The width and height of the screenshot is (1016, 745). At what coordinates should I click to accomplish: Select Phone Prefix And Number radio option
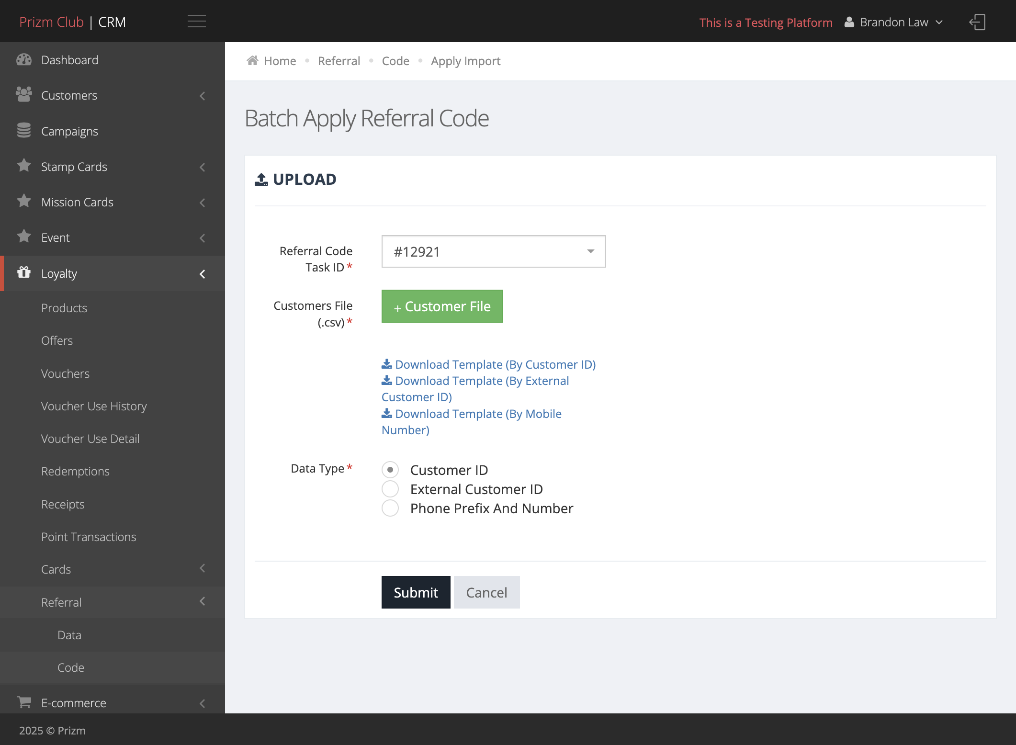390,508
